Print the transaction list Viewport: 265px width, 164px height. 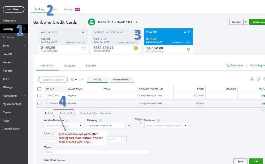pyautogui.click(x=252, y=79)
